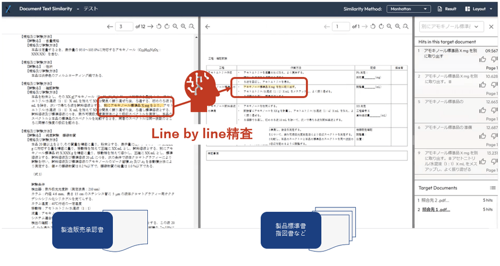This screenshot has height=266, width=500.
Task: Expand the query text dropdown in hits panel
Action: 477,27
